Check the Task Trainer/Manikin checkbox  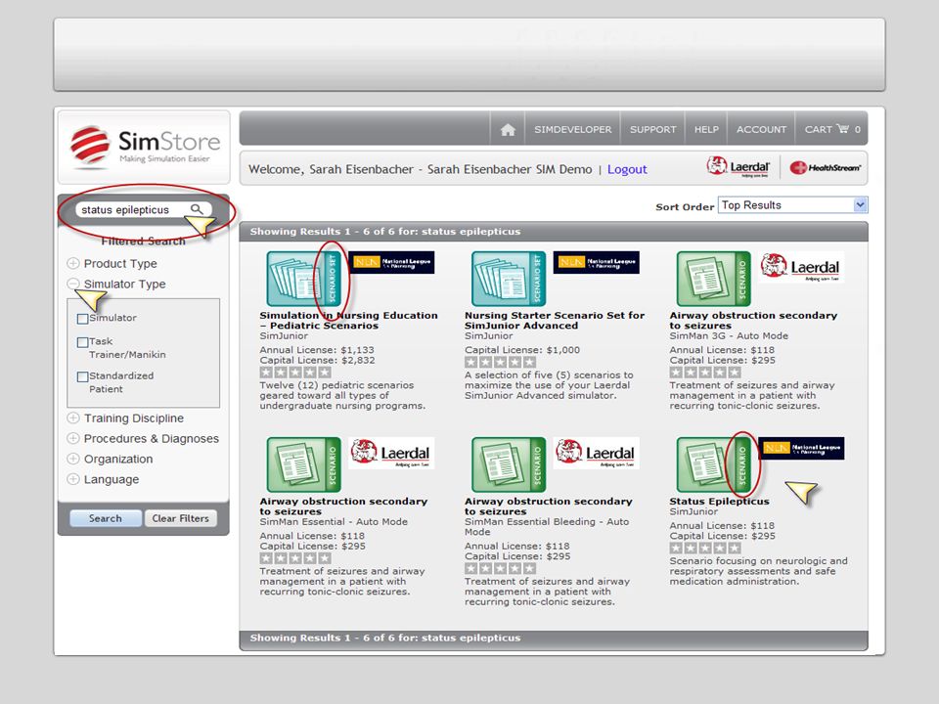[x=82, y=342]
